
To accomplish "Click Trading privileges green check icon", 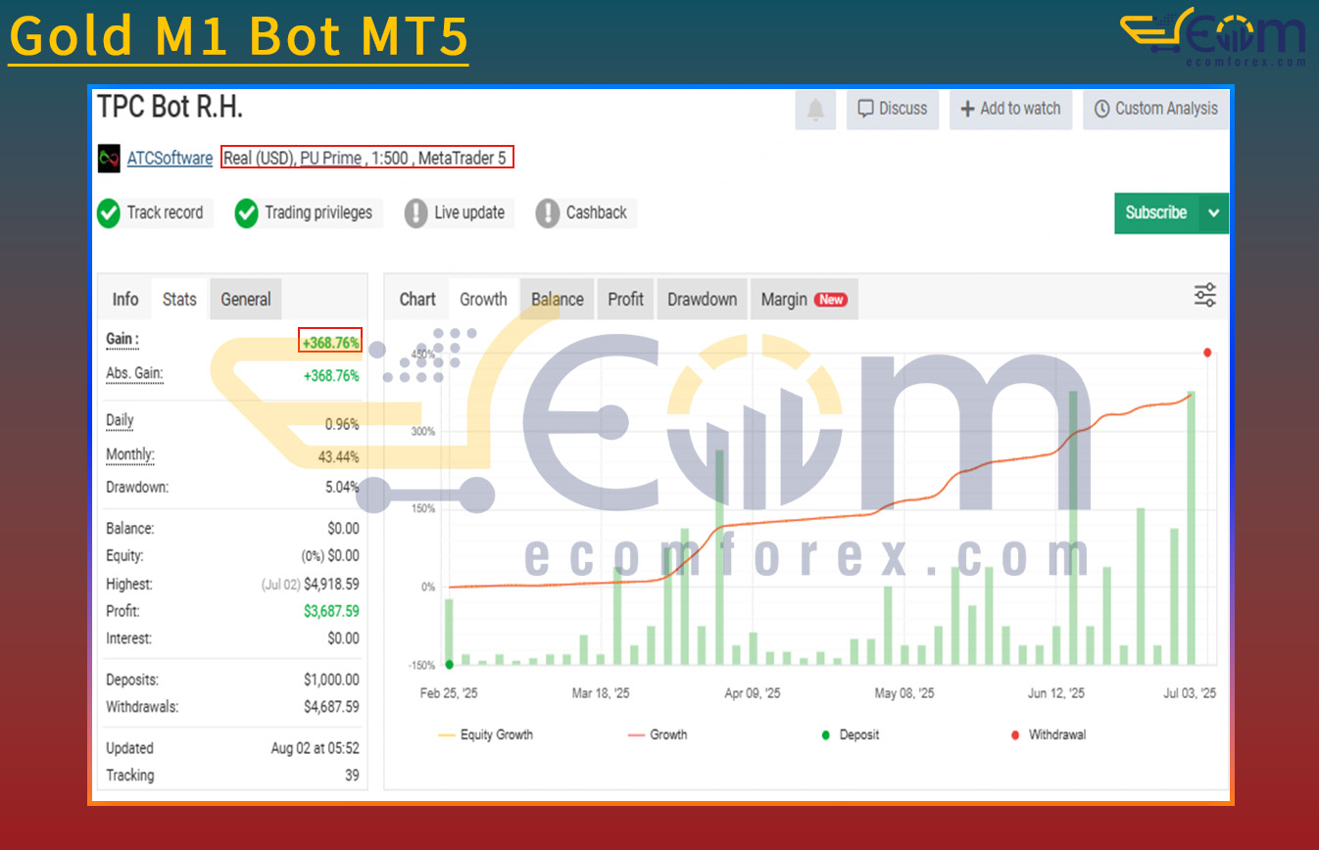I will 246,212.
